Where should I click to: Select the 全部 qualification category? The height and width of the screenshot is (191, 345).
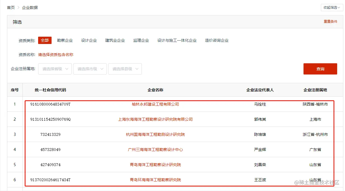point(45,40)
